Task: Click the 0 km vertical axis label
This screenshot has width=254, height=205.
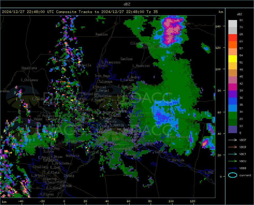Action: tap(221, 177)
